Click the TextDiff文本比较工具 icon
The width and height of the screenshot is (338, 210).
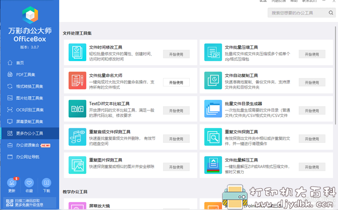(77, 109)
